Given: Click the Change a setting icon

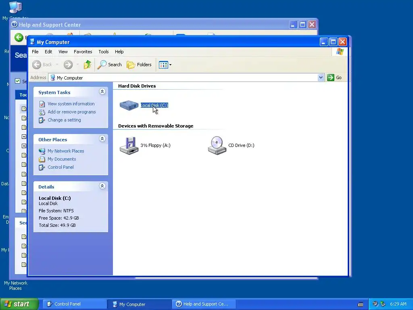Looking at the screenshot, I should tap(42, 120).
